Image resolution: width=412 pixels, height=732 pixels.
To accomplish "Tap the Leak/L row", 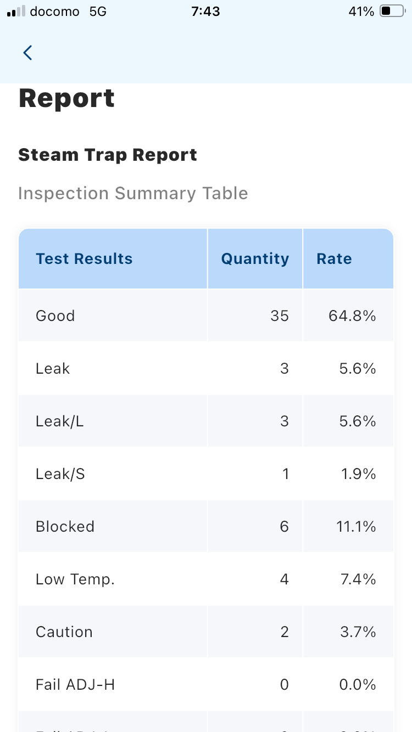I will [x=206, y=421].
